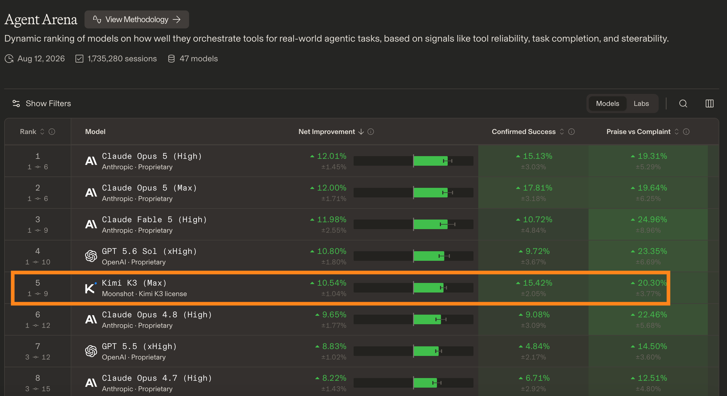Open the GPT 5.5 (xHigh) model entry
The image size is (727, 396).
139,346
